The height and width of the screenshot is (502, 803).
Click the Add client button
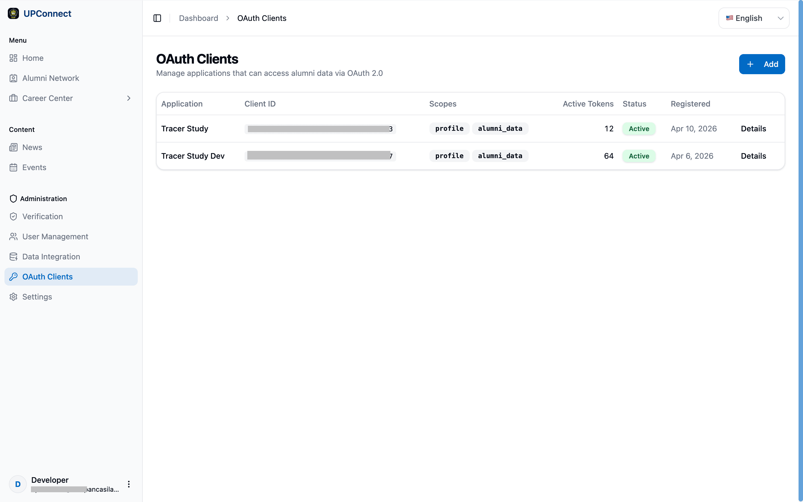762,64
